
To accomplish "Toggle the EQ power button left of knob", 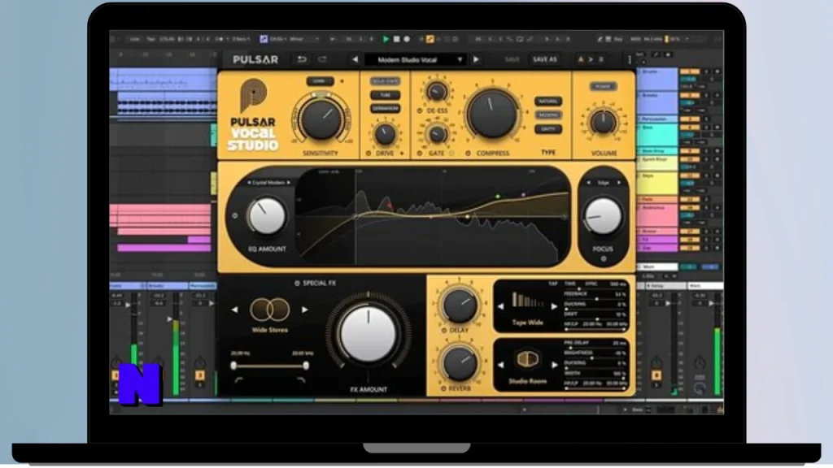I will pyautogui.click(x=235, y=216).
